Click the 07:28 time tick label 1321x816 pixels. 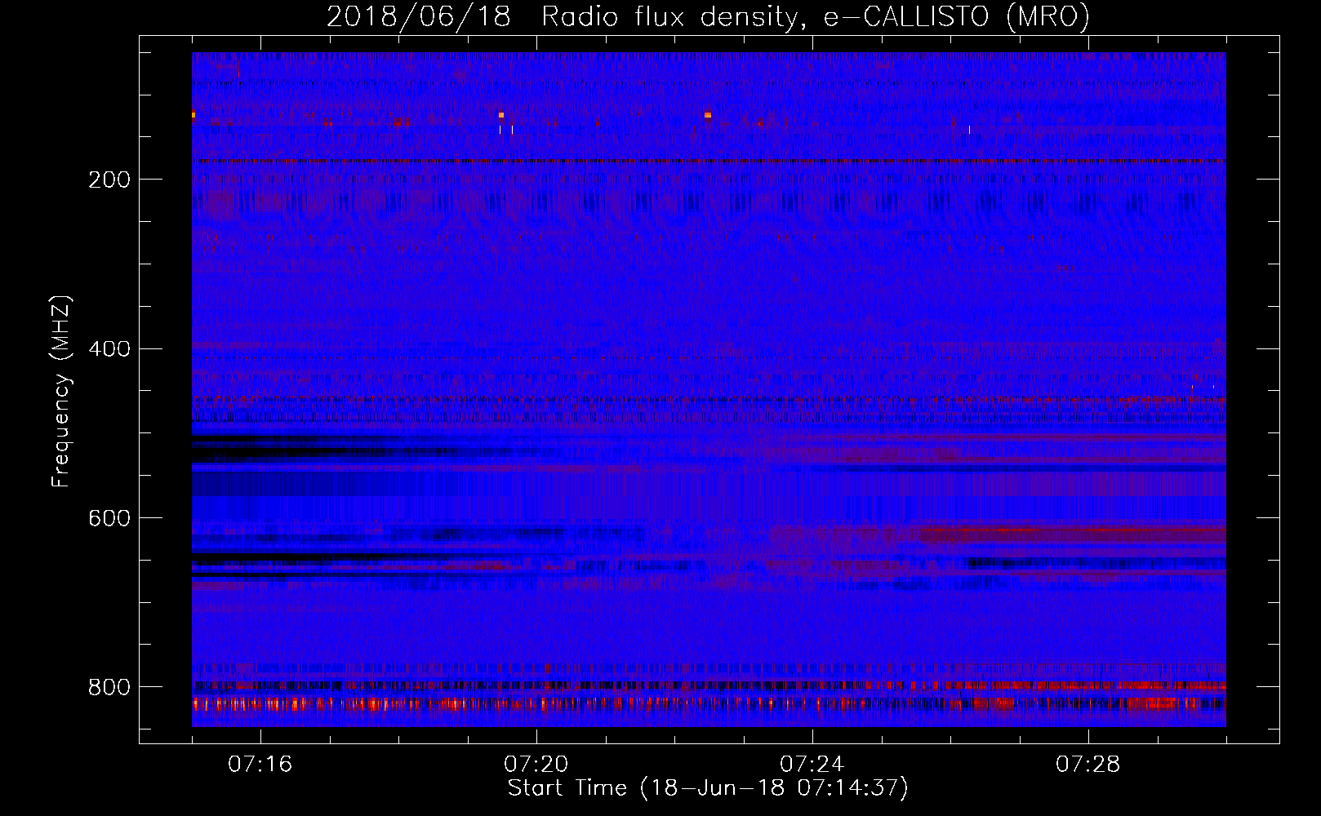[1088, 765]
